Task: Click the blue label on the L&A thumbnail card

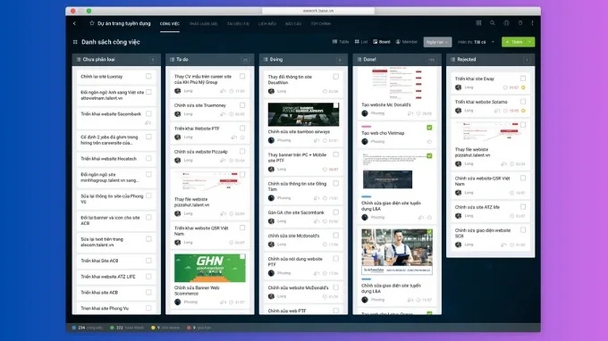Action: (367, 196)
